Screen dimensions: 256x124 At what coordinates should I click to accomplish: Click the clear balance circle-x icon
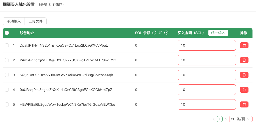click(x=166, y=33)
